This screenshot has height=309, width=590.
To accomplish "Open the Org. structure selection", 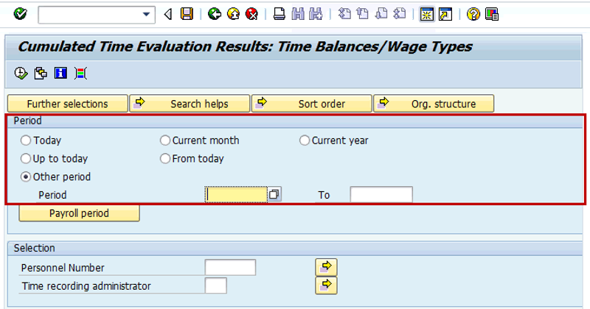I will (434, 104).
